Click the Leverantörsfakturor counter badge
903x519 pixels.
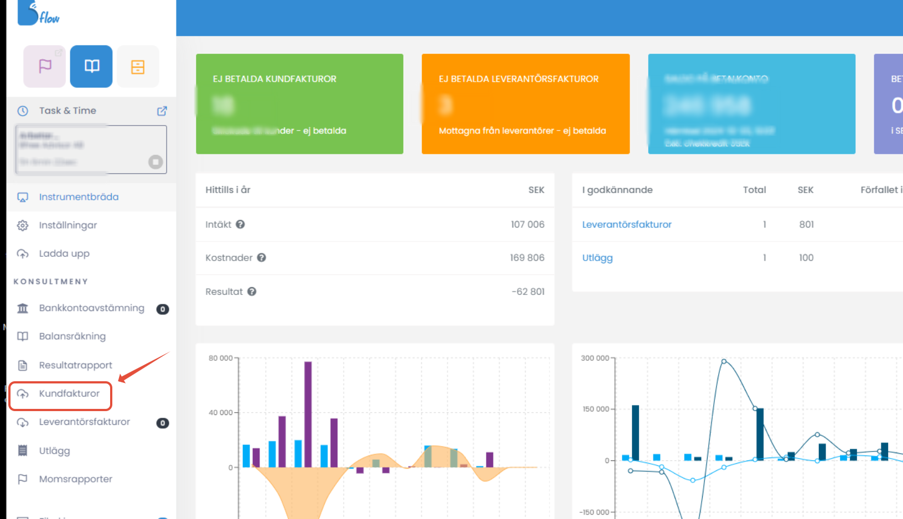(x=162, y=423)
